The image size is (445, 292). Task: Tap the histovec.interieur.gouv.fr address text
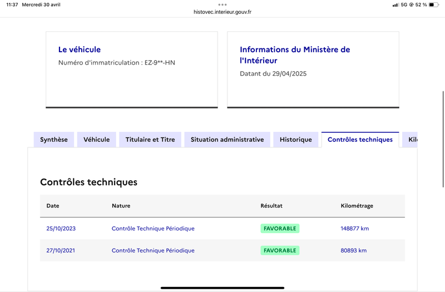[222, 12]
